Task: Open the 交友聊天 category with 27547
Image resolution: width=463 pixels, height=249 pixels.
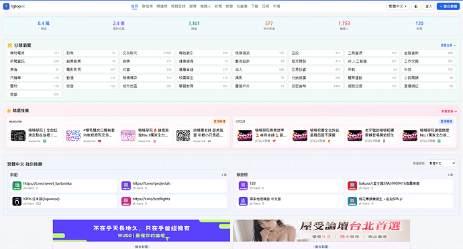Action: 147,53
